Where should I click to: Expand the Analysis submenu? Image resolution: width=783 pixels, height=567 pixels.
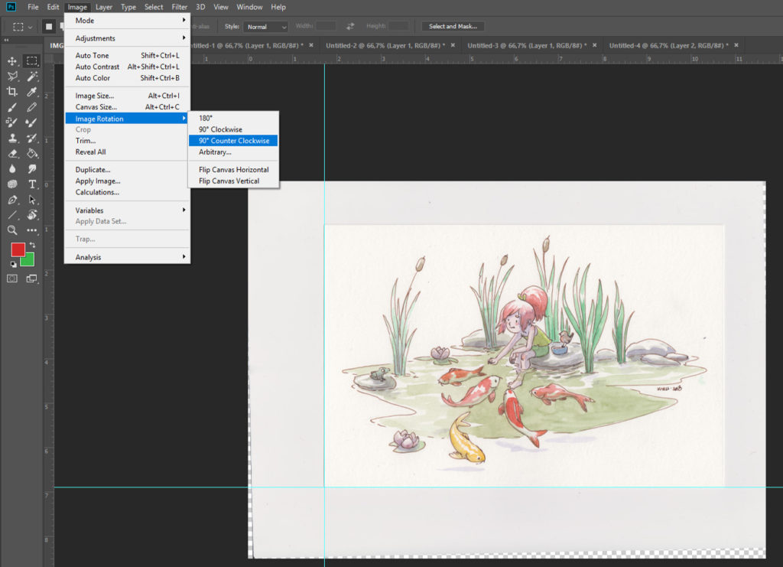(x=128, y=257)
